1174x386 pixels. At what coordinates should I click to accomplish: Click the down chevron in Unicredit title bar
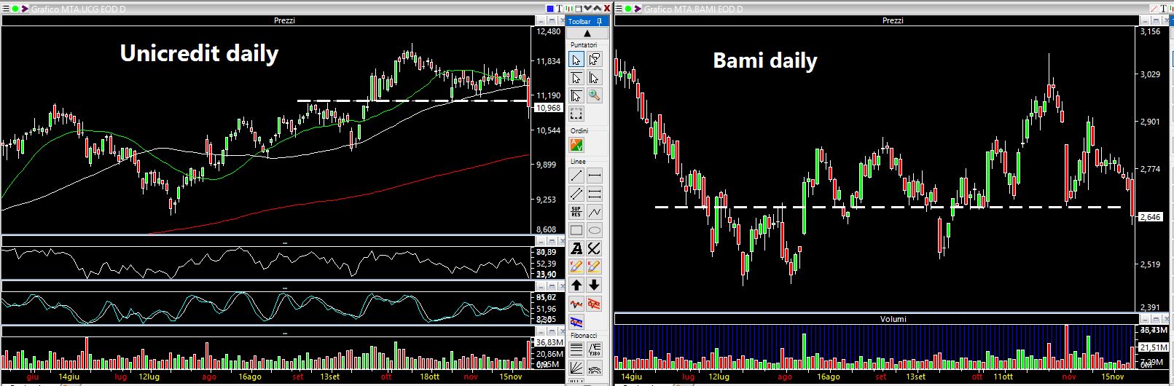click(x=588, y=8)
